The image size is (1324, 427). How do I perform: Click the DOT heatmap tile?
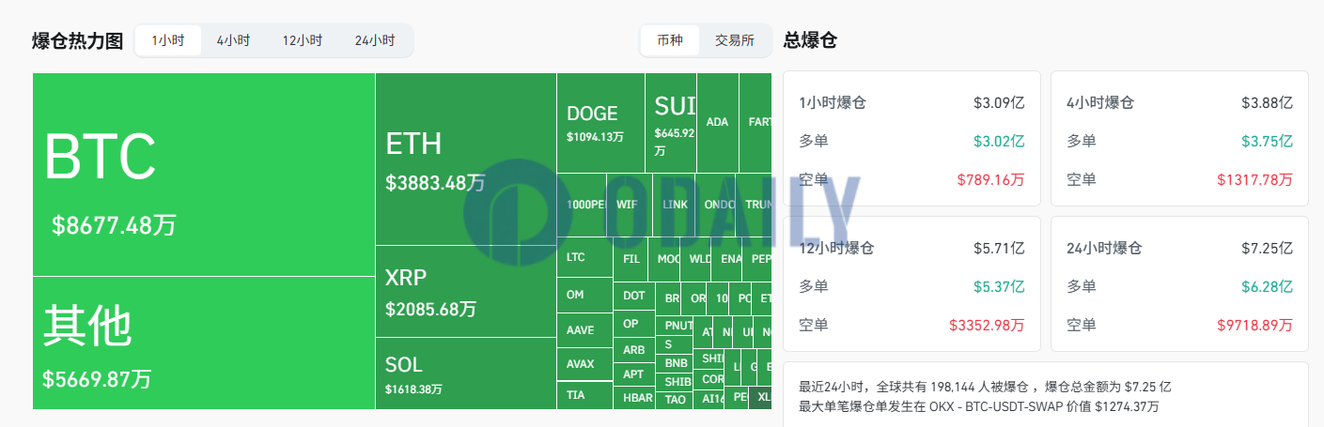pos(634,296)
